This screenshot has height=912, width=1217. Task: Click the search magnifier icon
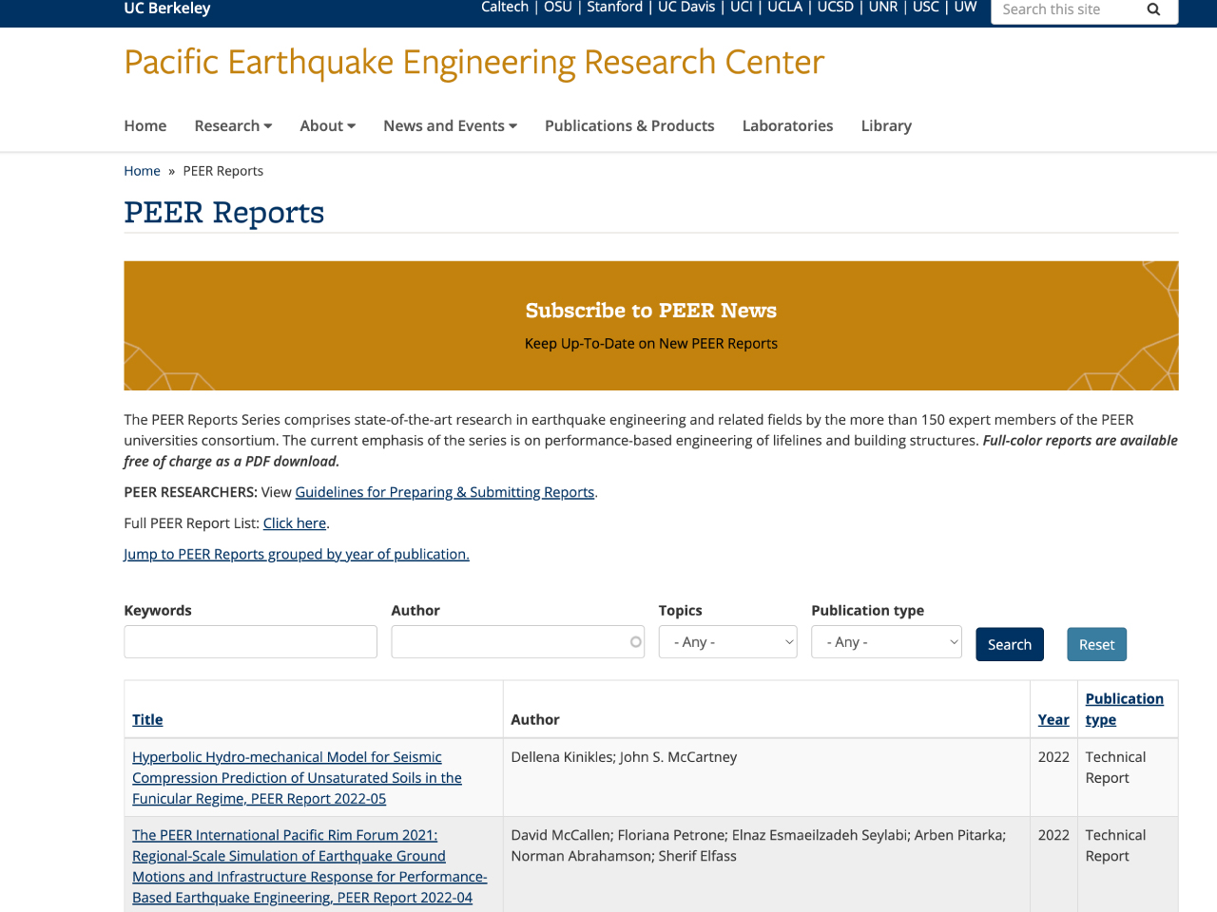click(1153, 9)
